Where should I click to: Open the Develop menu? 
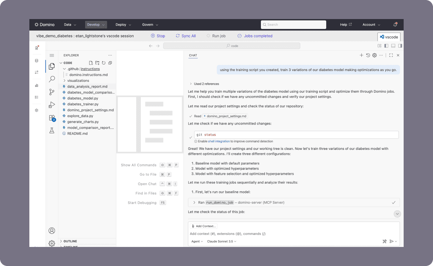[x=96, y=25]
